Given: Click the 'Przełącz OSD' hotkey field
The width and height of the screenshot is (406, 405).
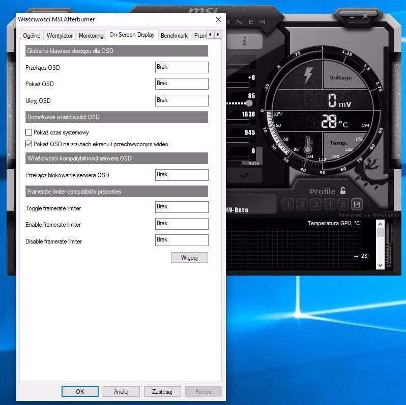Looking at the screenshot, I should [x=182, y=67].
